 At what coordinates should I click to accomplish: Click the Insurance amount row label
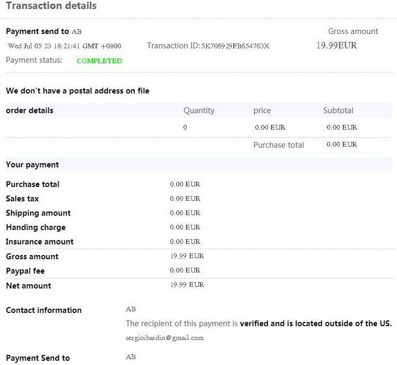(40, 242)
